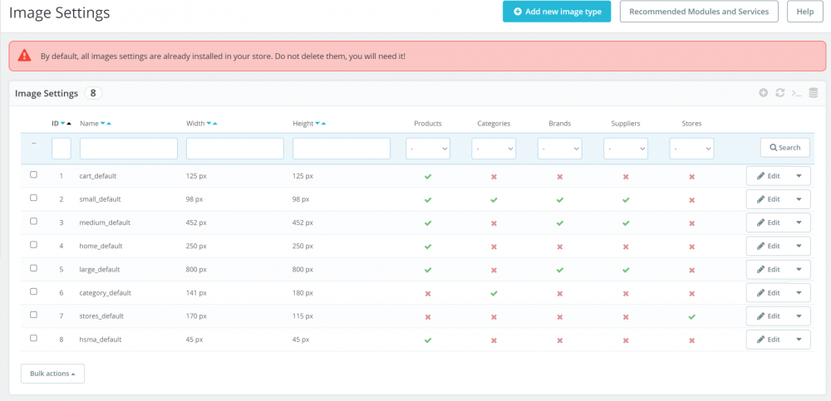Select the small_default row checkbox

(33, 198)
